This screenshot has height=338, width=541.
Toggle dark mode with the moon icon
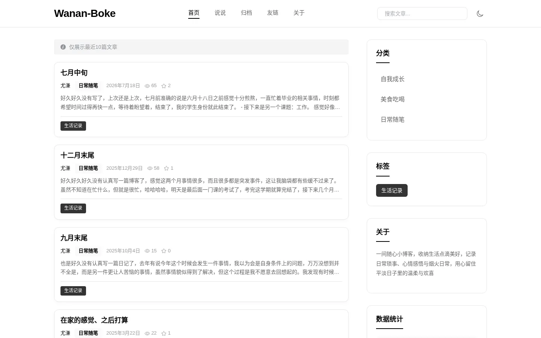click(480, 14)
